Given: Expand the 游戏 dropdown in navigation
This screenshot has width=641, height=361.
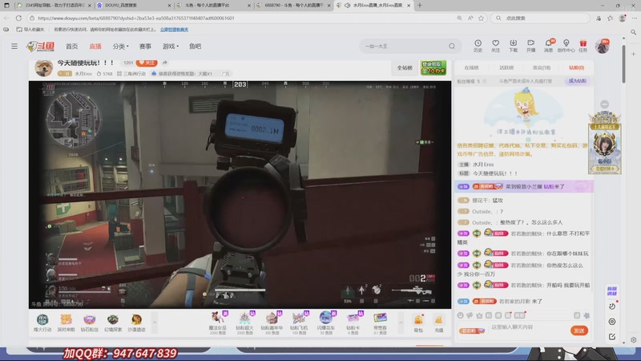Looking at the screenshot, I should click(171, 47).
